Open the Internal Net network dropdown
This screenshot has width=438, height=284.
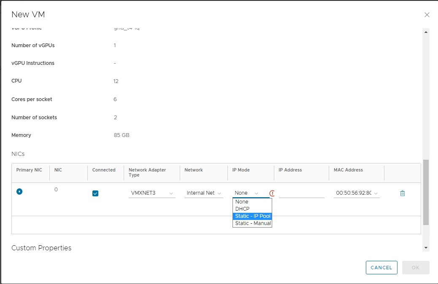click(203, 193)
